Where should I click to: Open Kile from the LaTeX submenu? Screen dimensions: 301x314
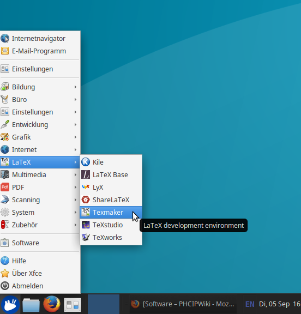point(111,162)
